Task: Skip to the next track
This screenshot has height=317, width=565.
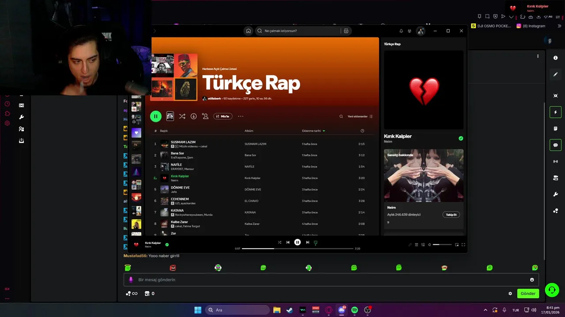Action: point(308,242)
